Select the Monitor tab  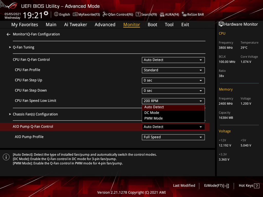[132, 25]
